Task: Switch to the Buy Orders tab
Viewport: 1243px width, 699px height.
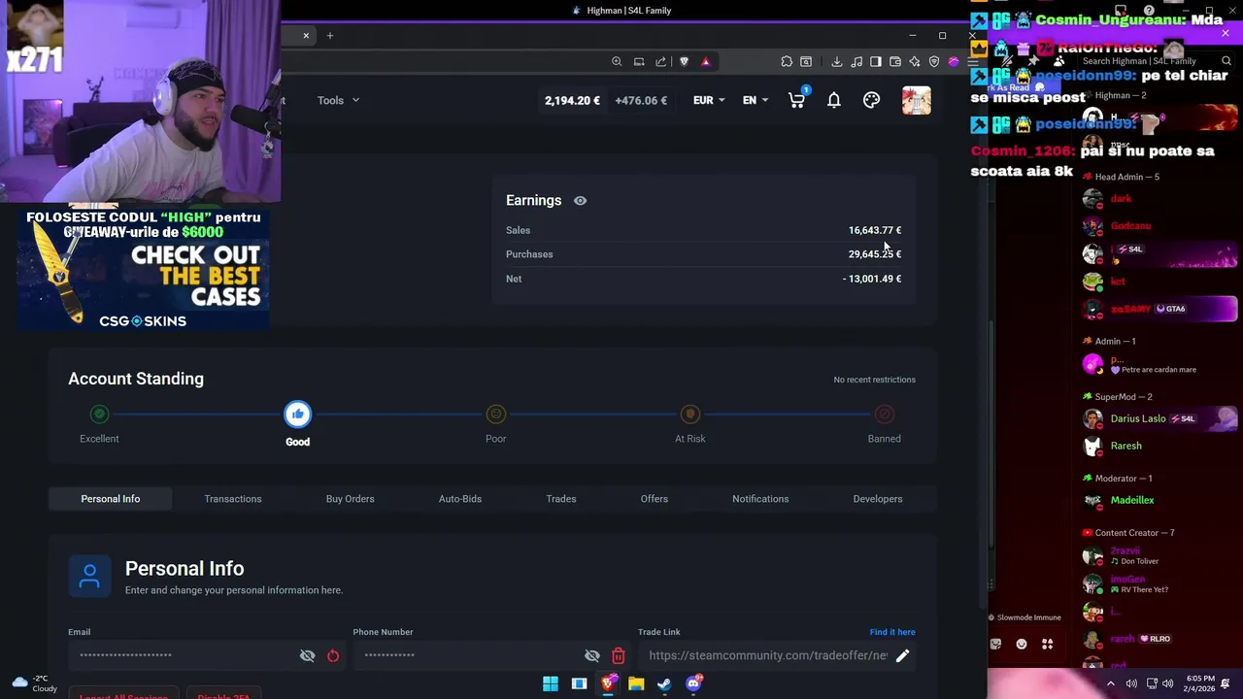Action: point(350,499)
